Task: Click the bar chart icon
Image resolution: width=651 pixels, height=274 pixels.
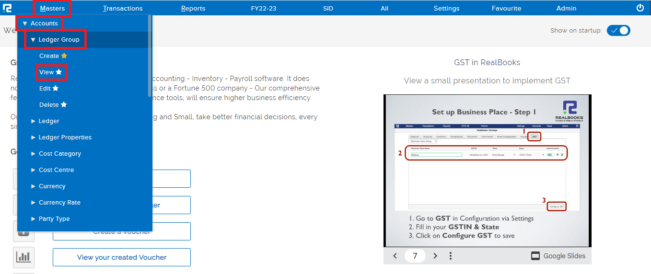Action: coord(23,257)
